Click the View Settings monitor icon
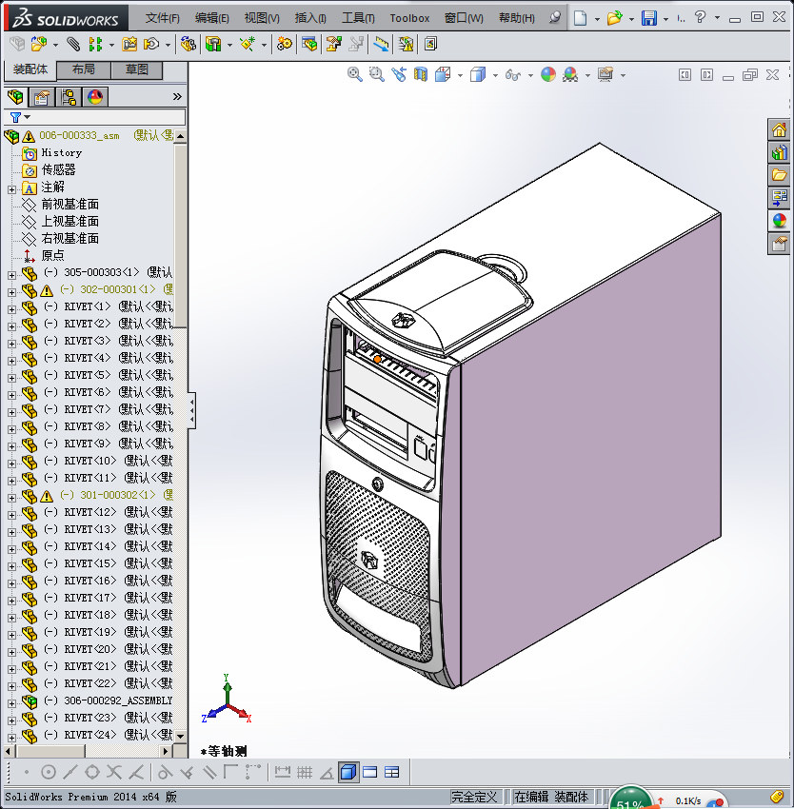Viewport: 794px width, 809px height. 605,75
